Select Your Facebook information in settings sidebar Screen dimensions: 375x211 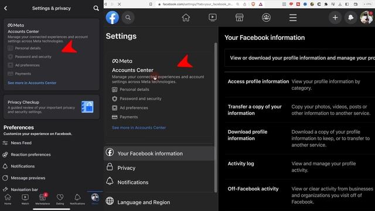coord(159,154)
